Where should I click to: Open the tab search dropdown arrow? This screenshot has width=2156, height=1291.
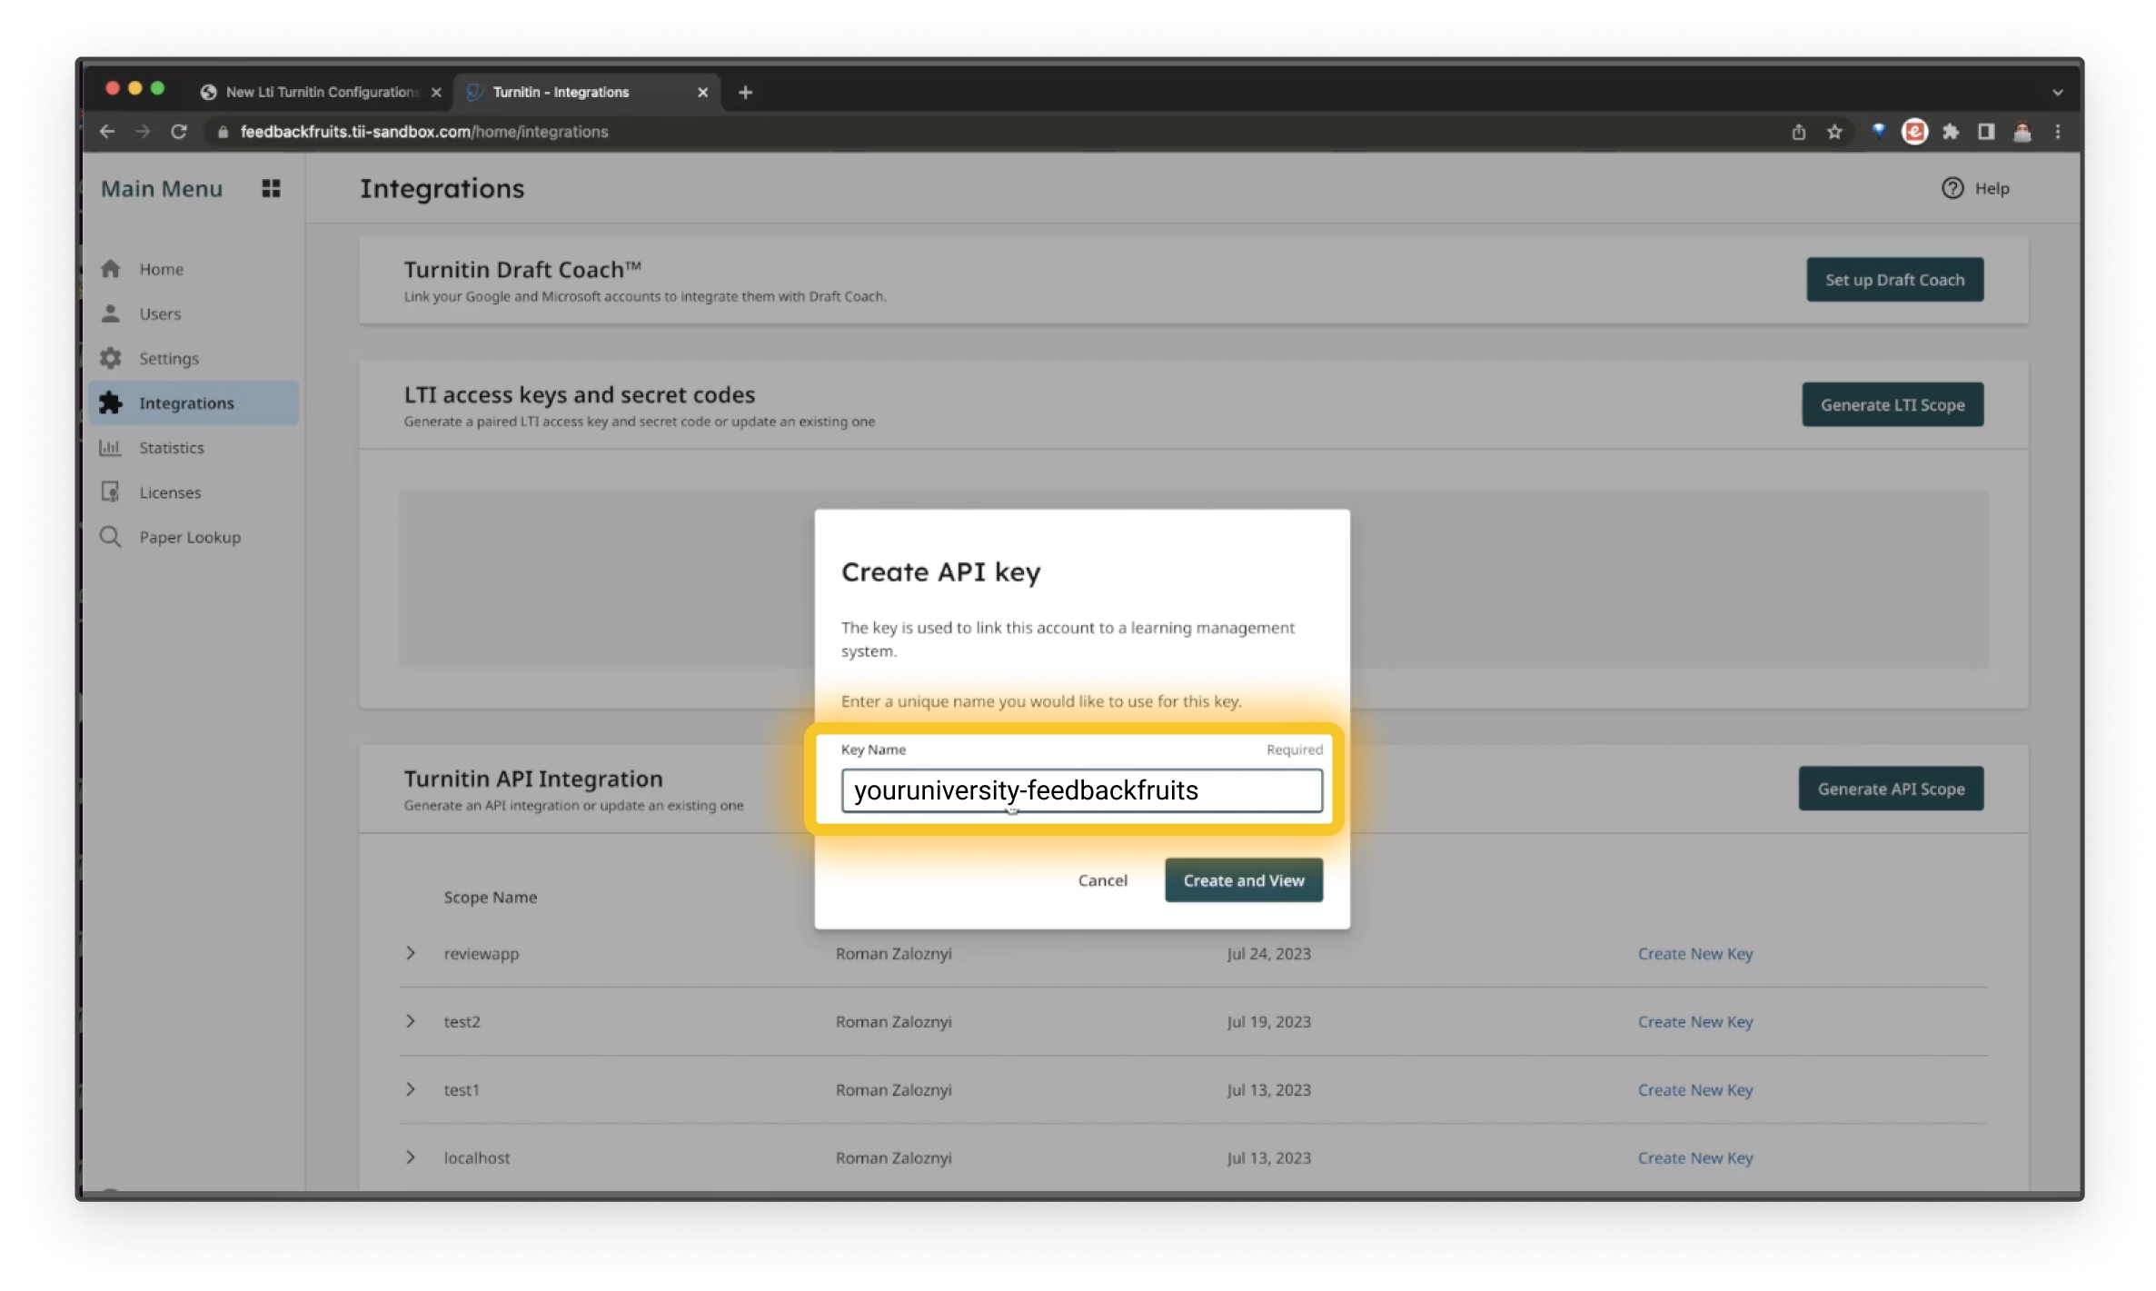[x=2058, y=92]
